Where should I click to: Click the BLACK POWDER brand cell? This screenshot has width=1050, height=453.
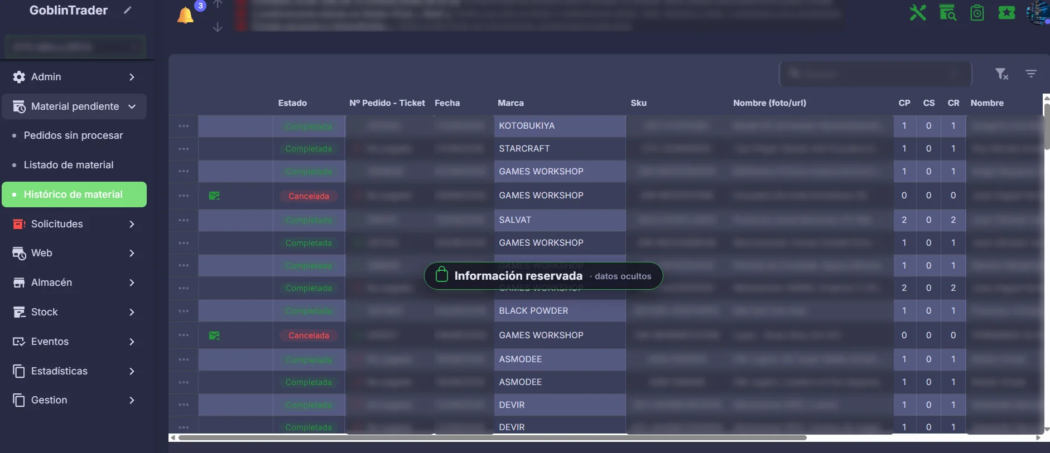(560, 311)
